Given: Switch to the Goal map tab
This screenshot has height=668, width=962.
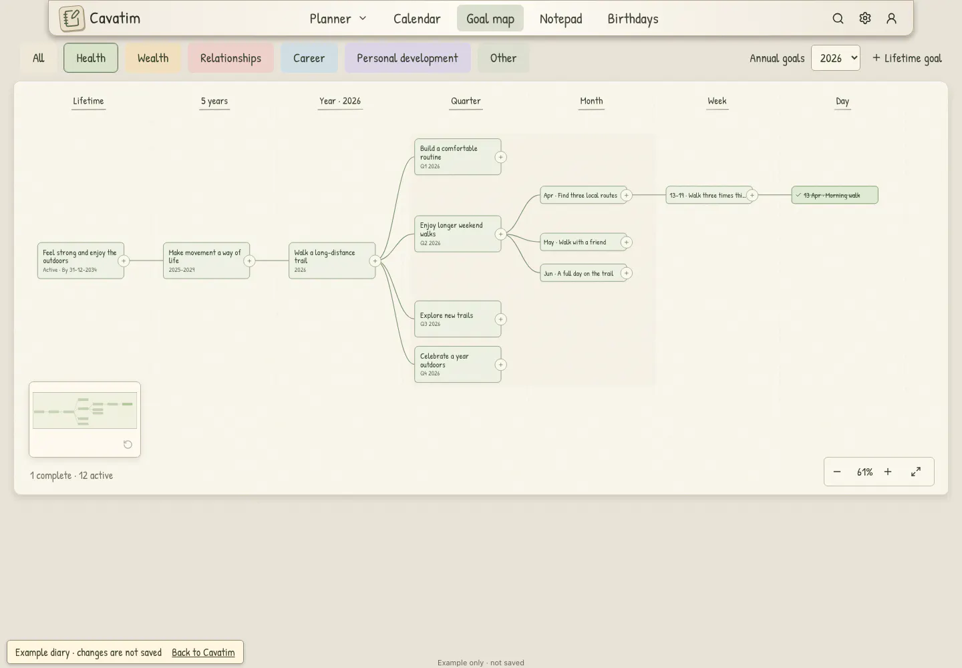Looking at the screenshot, I should pos(490,19).
